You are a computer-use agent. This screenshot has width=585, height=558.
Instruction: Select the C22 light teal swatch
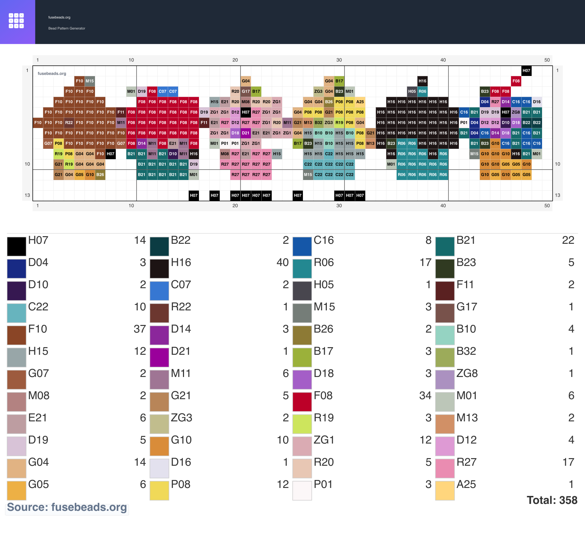pyautogui.click(x=17, y=313)
